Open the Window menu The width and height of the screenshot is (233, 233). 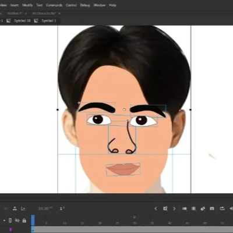[x=99, y=5]
